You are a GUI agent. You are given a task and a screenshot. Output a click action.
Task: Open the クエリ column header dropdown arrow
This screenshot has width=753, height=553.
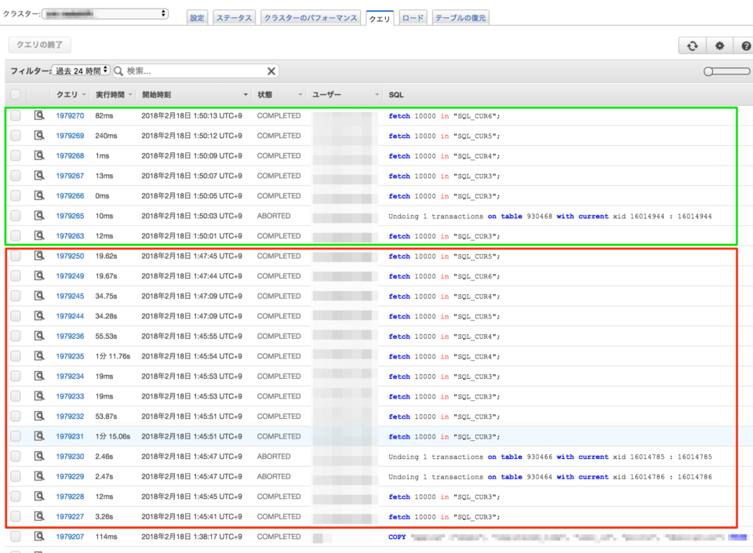84,95
